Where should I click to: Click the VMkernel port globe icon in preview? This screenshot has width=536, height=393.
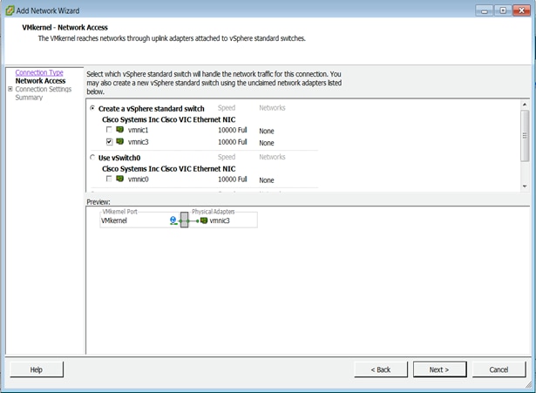(173, 220)
